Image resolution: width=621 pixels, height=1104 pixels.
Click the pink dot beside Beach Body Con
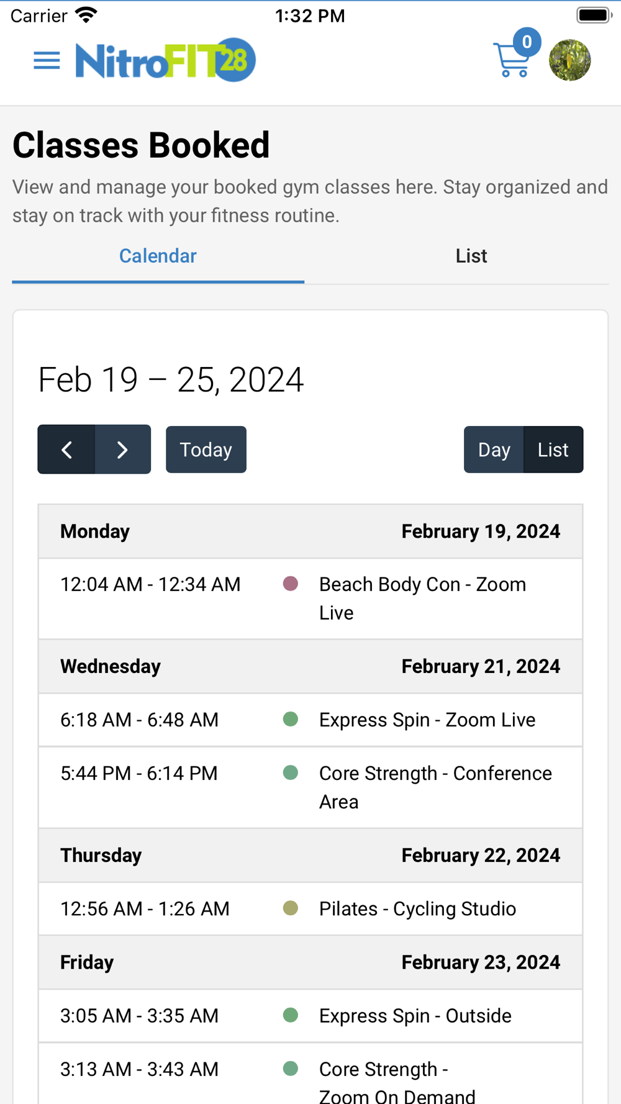[x=290, y=584]
